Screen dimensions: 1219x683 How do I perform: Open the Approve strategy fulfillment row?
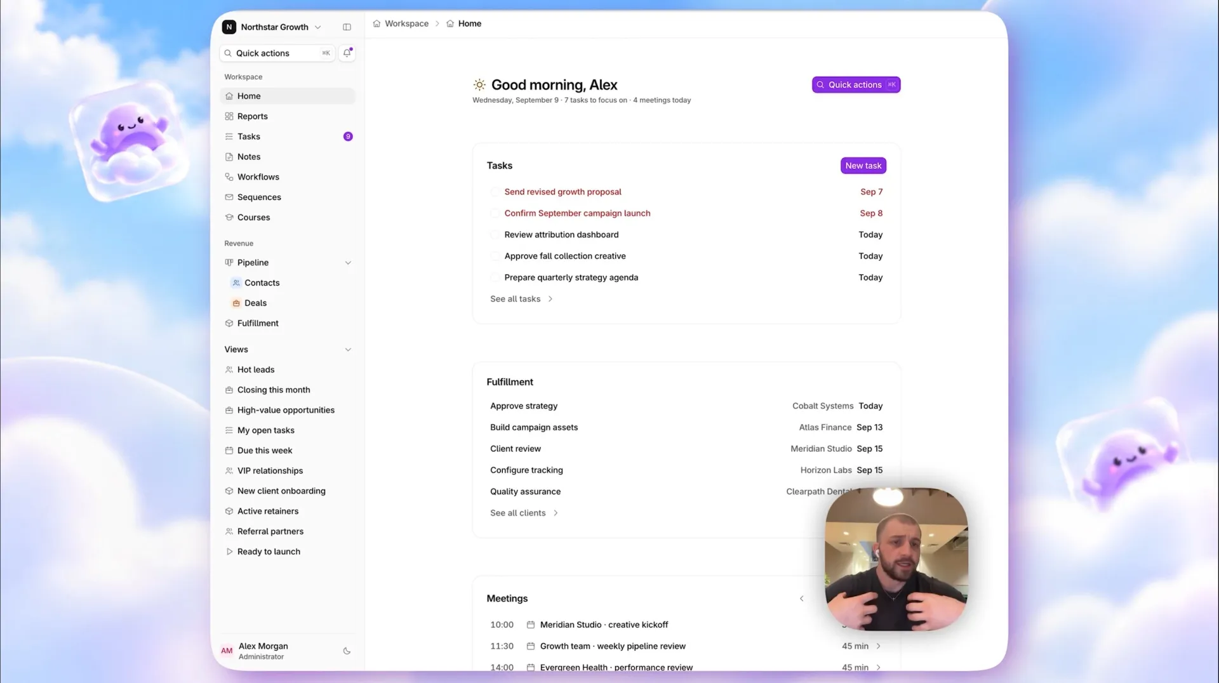coord(686,406)
